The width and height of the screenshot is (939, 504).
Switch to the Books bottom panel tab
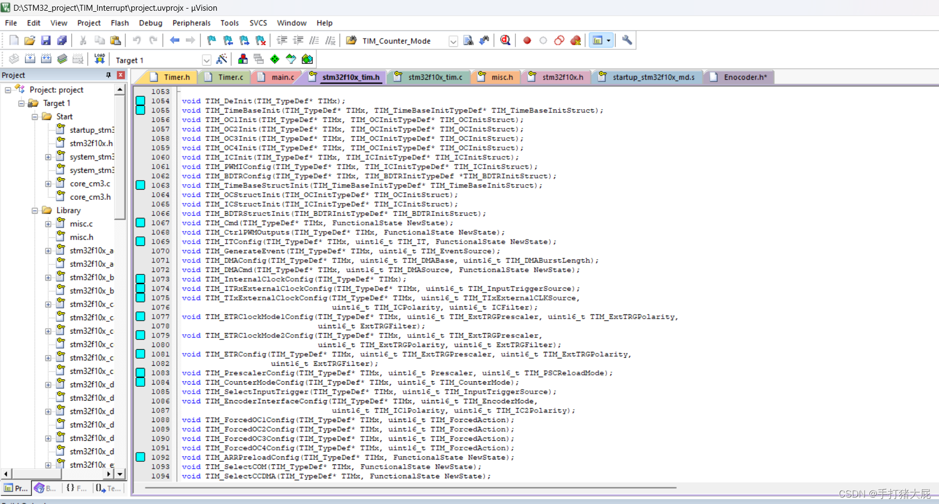point(46,488)
